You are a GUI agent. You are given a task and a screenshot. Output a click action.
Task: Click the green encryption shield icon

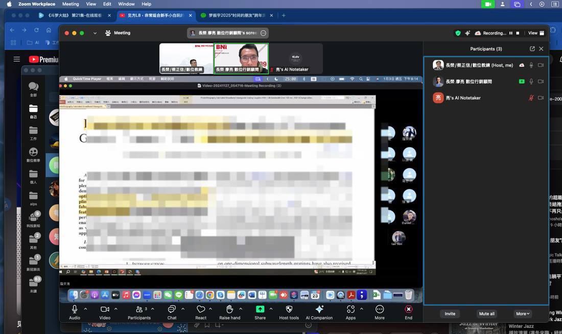tap(458, 33)
